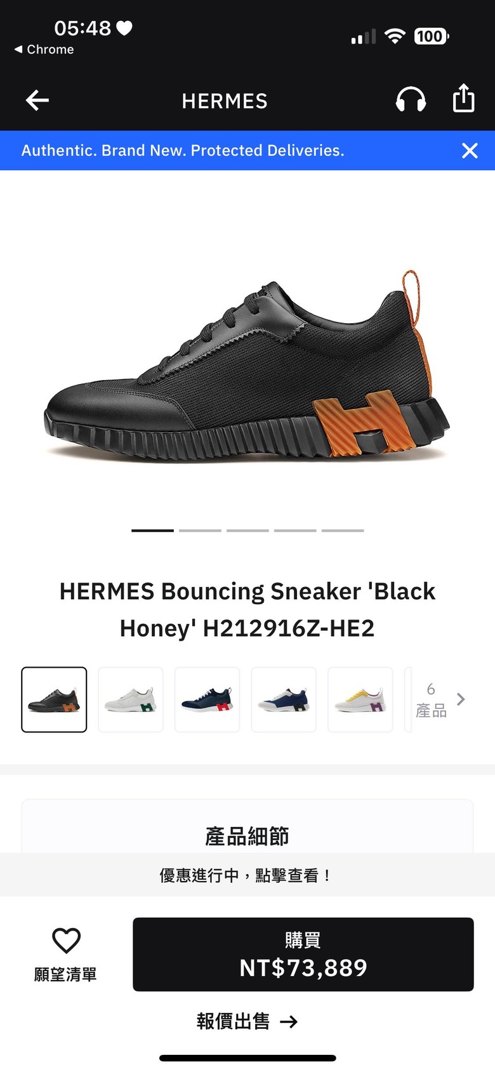
Task: Dismiss the Authentic banner with X
Action: coord(470,150)
